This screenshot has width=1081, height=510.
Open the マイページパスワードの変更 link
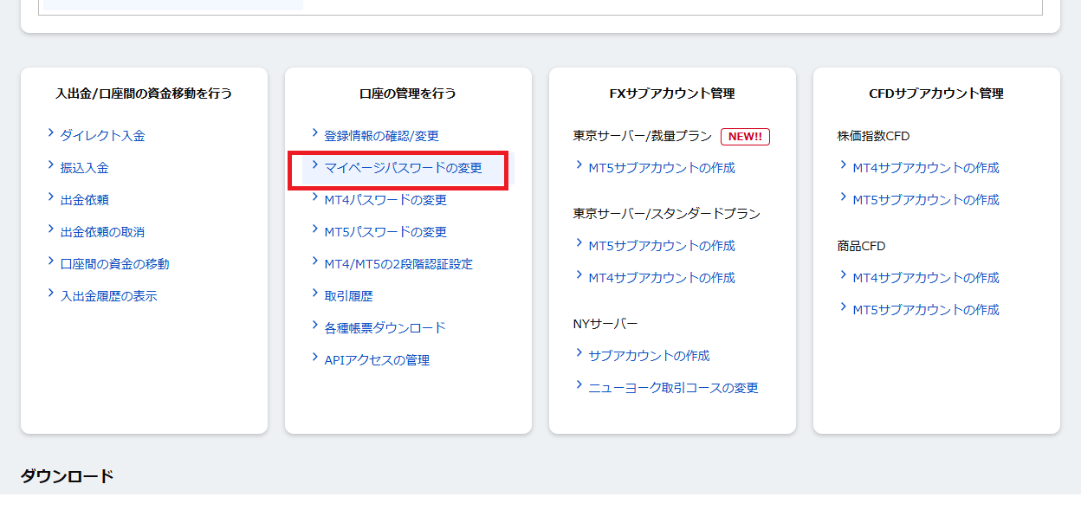click(x=403, y=168)
